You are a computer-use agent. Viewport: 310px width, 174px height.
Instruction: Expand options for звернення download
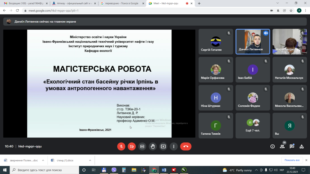43,160
